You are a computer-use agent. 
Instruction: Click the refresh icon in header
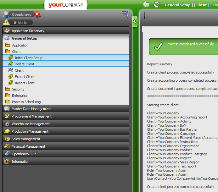[157, 5]
